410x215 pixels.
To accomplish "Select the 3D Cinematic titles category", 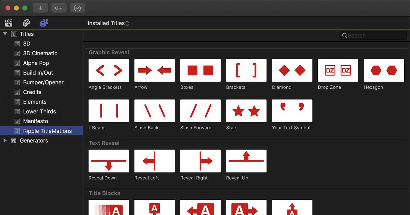I will click(40, 53).
